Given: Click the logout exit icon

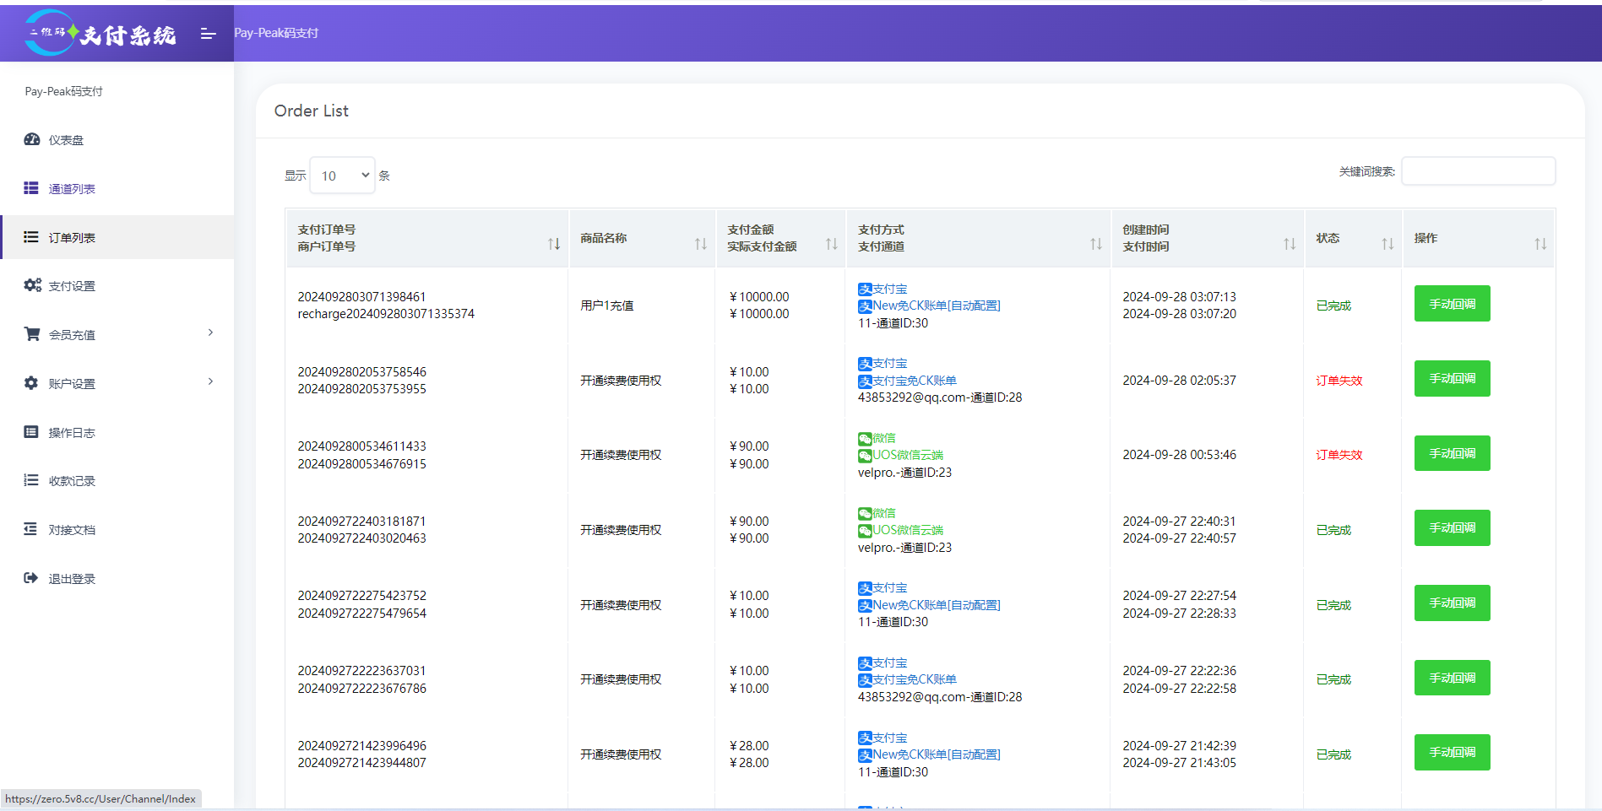Looking at the screenshot, I should point(31,578).
